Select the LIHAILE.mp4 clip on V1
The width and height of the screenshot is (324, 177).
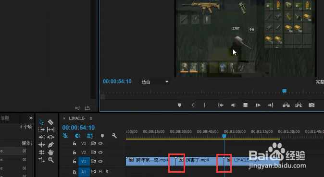click(252, 161)
